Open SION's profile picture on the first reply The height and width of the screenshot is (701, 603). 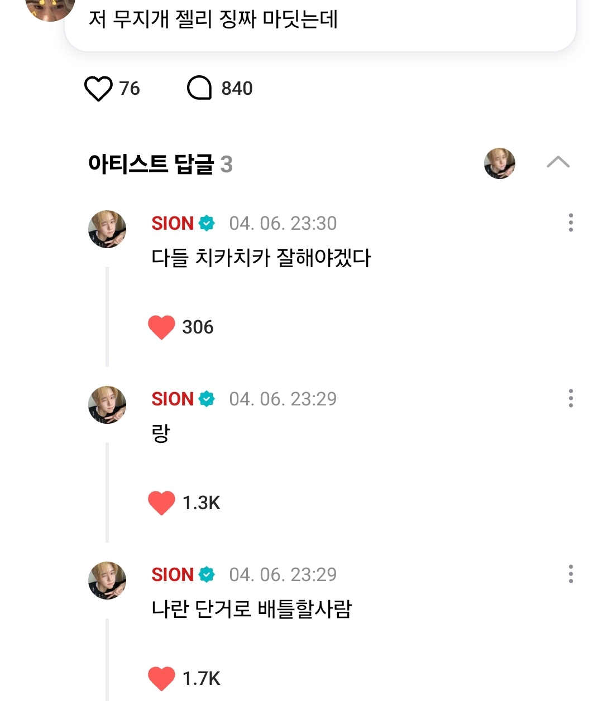click(107, 229)
